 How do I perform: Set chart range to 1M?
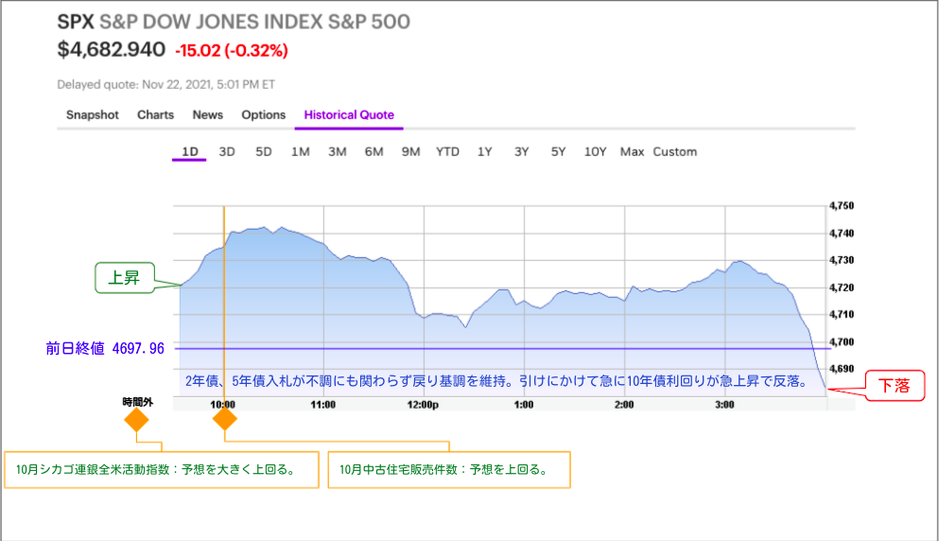(301, 151)
